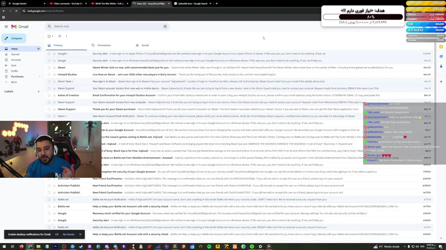Click the Compose button
This screenshot has height=250, width=446.
[14, 39]
